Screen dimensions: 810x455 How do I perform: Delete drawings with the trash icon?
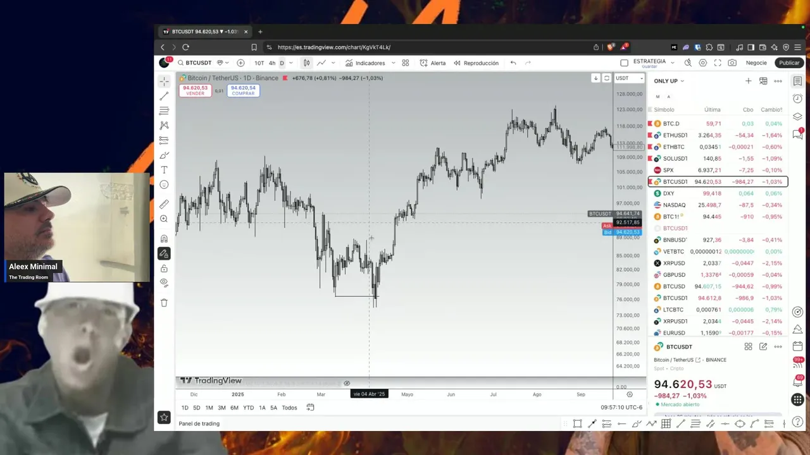click(164, 303)
